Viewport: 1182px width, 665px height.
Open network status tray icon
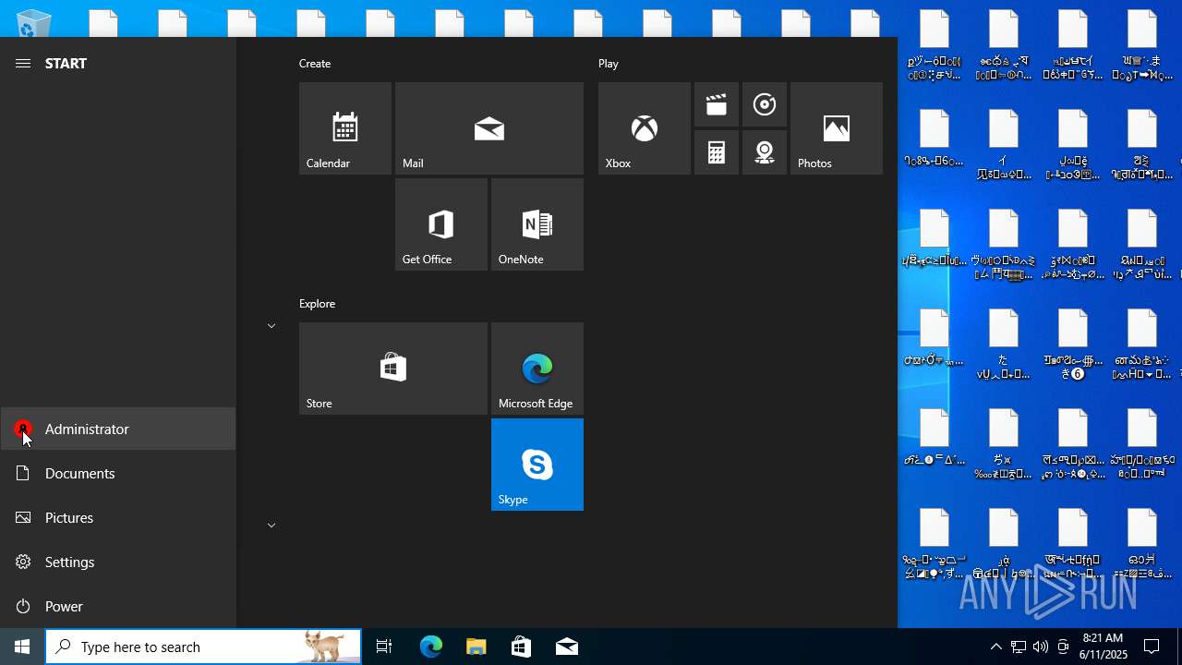(x=1019, y=647)
